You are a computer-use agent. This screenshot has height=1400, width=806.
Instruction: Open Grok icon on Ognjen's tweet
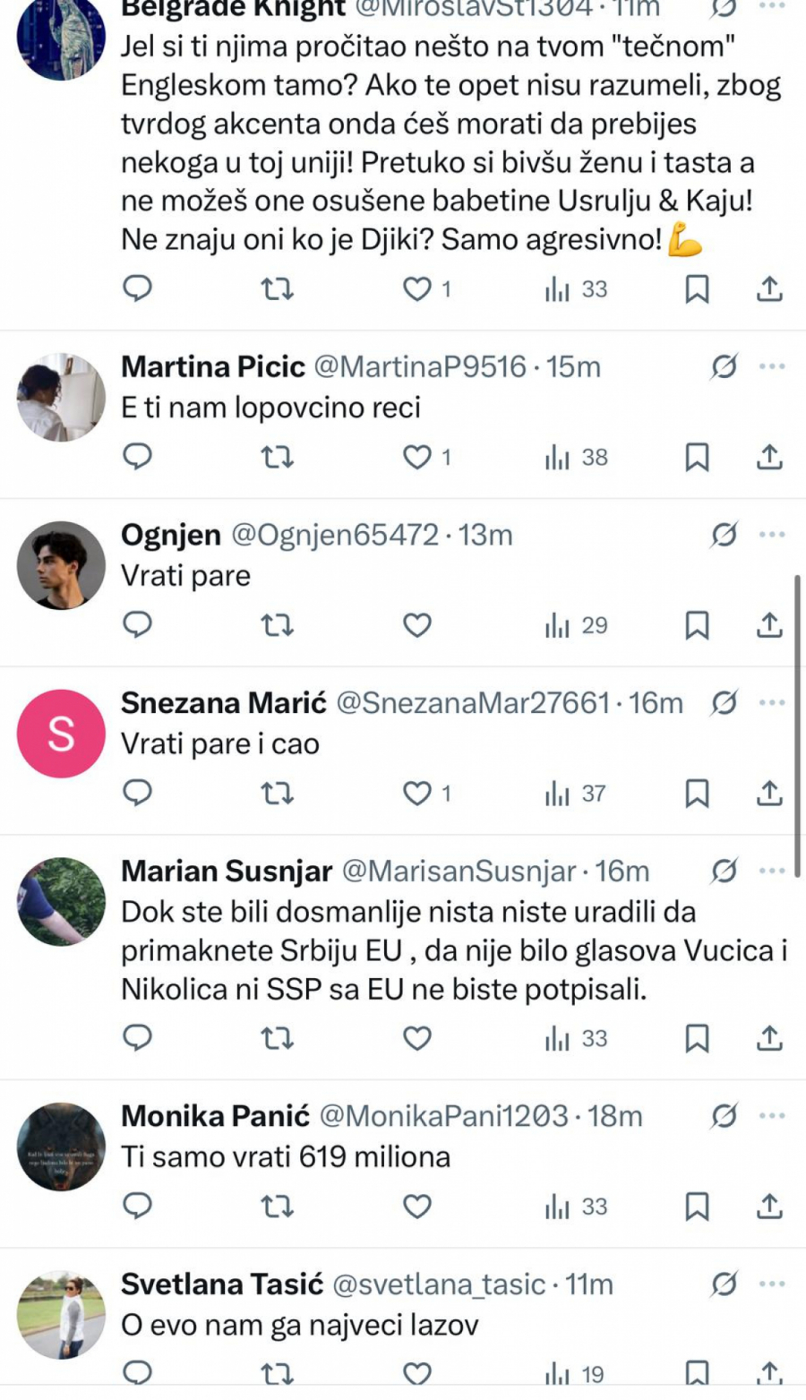click(x=724, y=535)
